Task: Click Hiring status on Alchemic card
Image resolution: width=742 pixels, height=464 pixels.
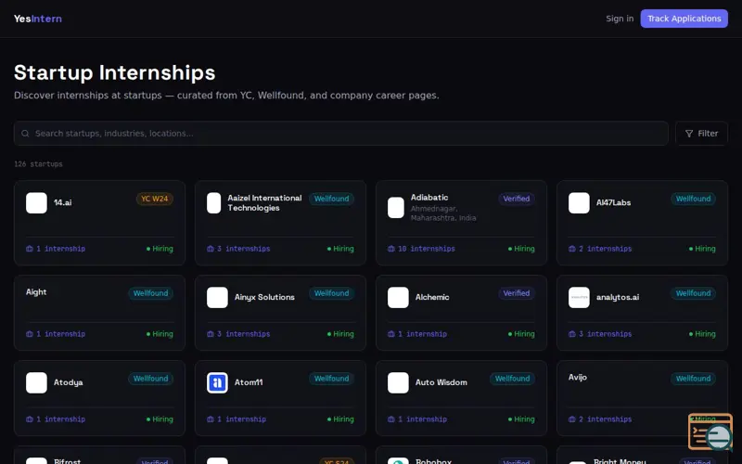Action: coord(521,334)
